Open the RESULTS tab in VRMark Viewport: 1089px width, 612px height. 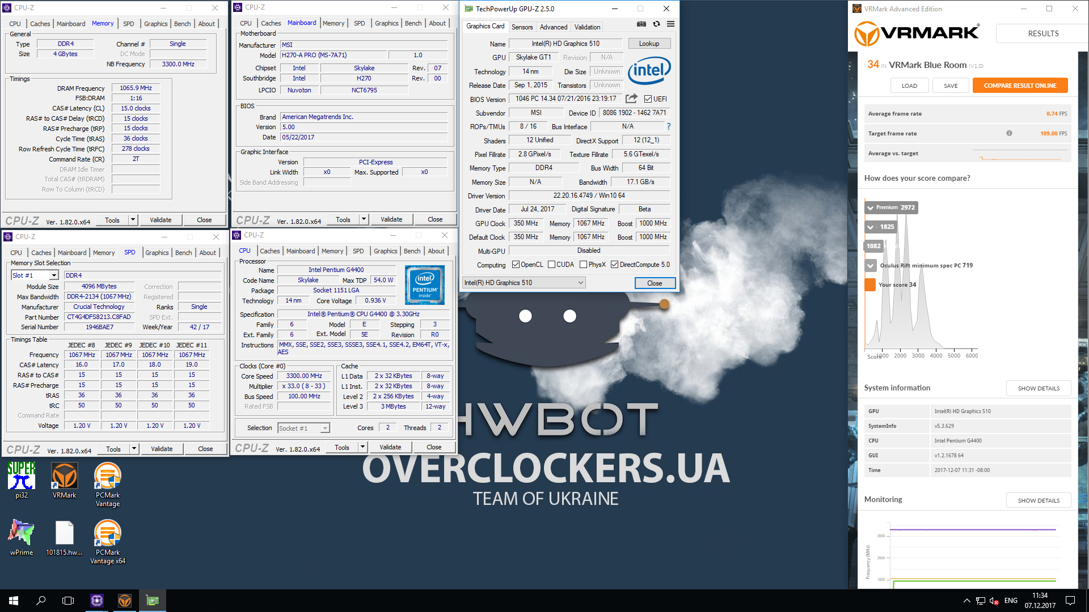(1043, 33)
